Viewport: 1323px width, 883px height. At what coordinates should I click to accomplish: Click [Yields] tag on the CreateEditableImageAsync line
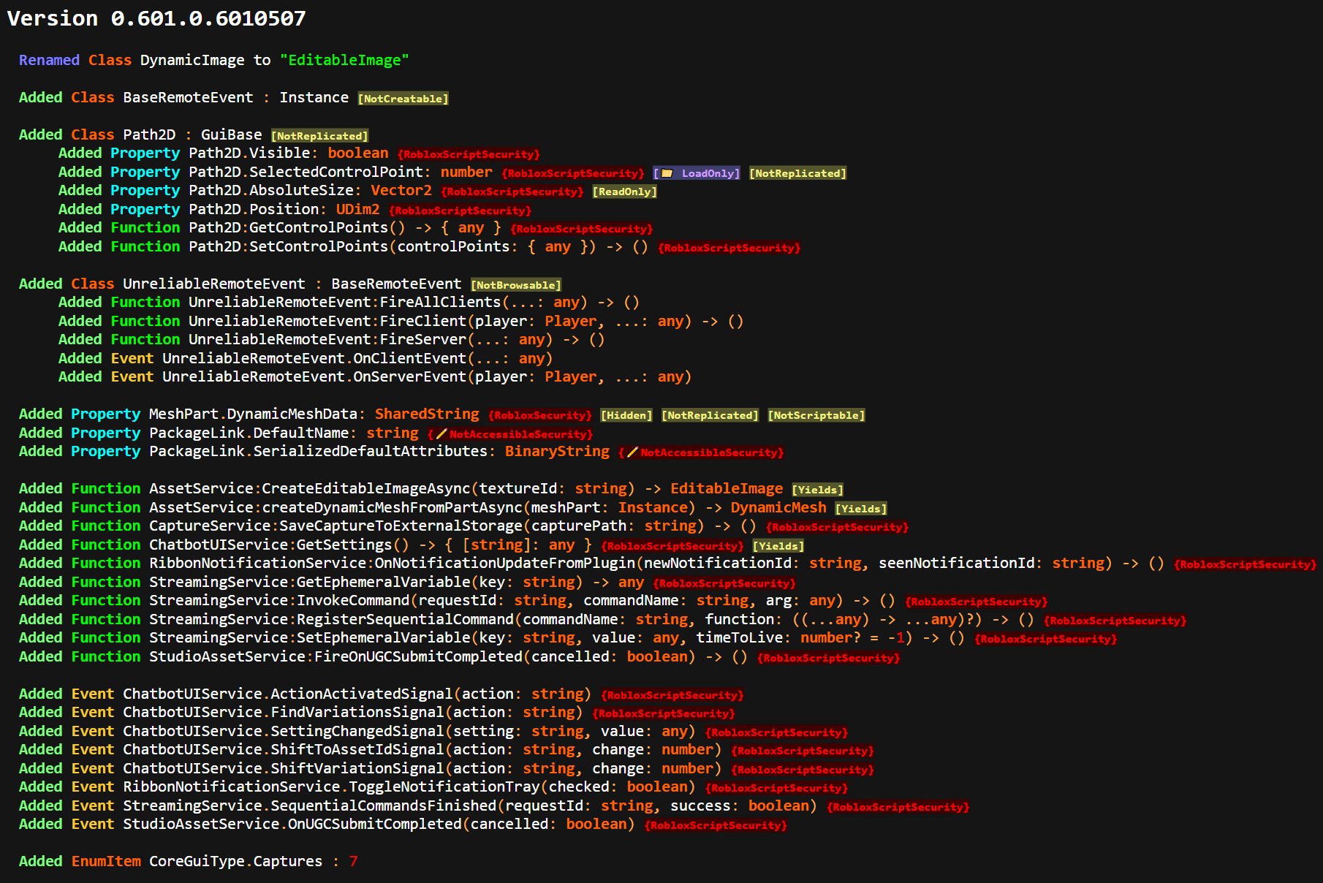point(817,490)
